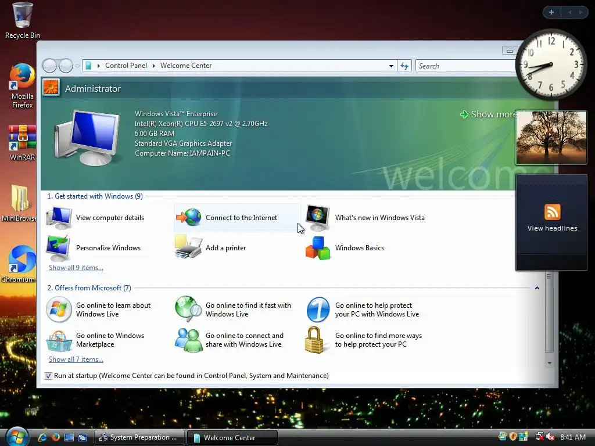Click Show all 7 items link

pos(76,359)
